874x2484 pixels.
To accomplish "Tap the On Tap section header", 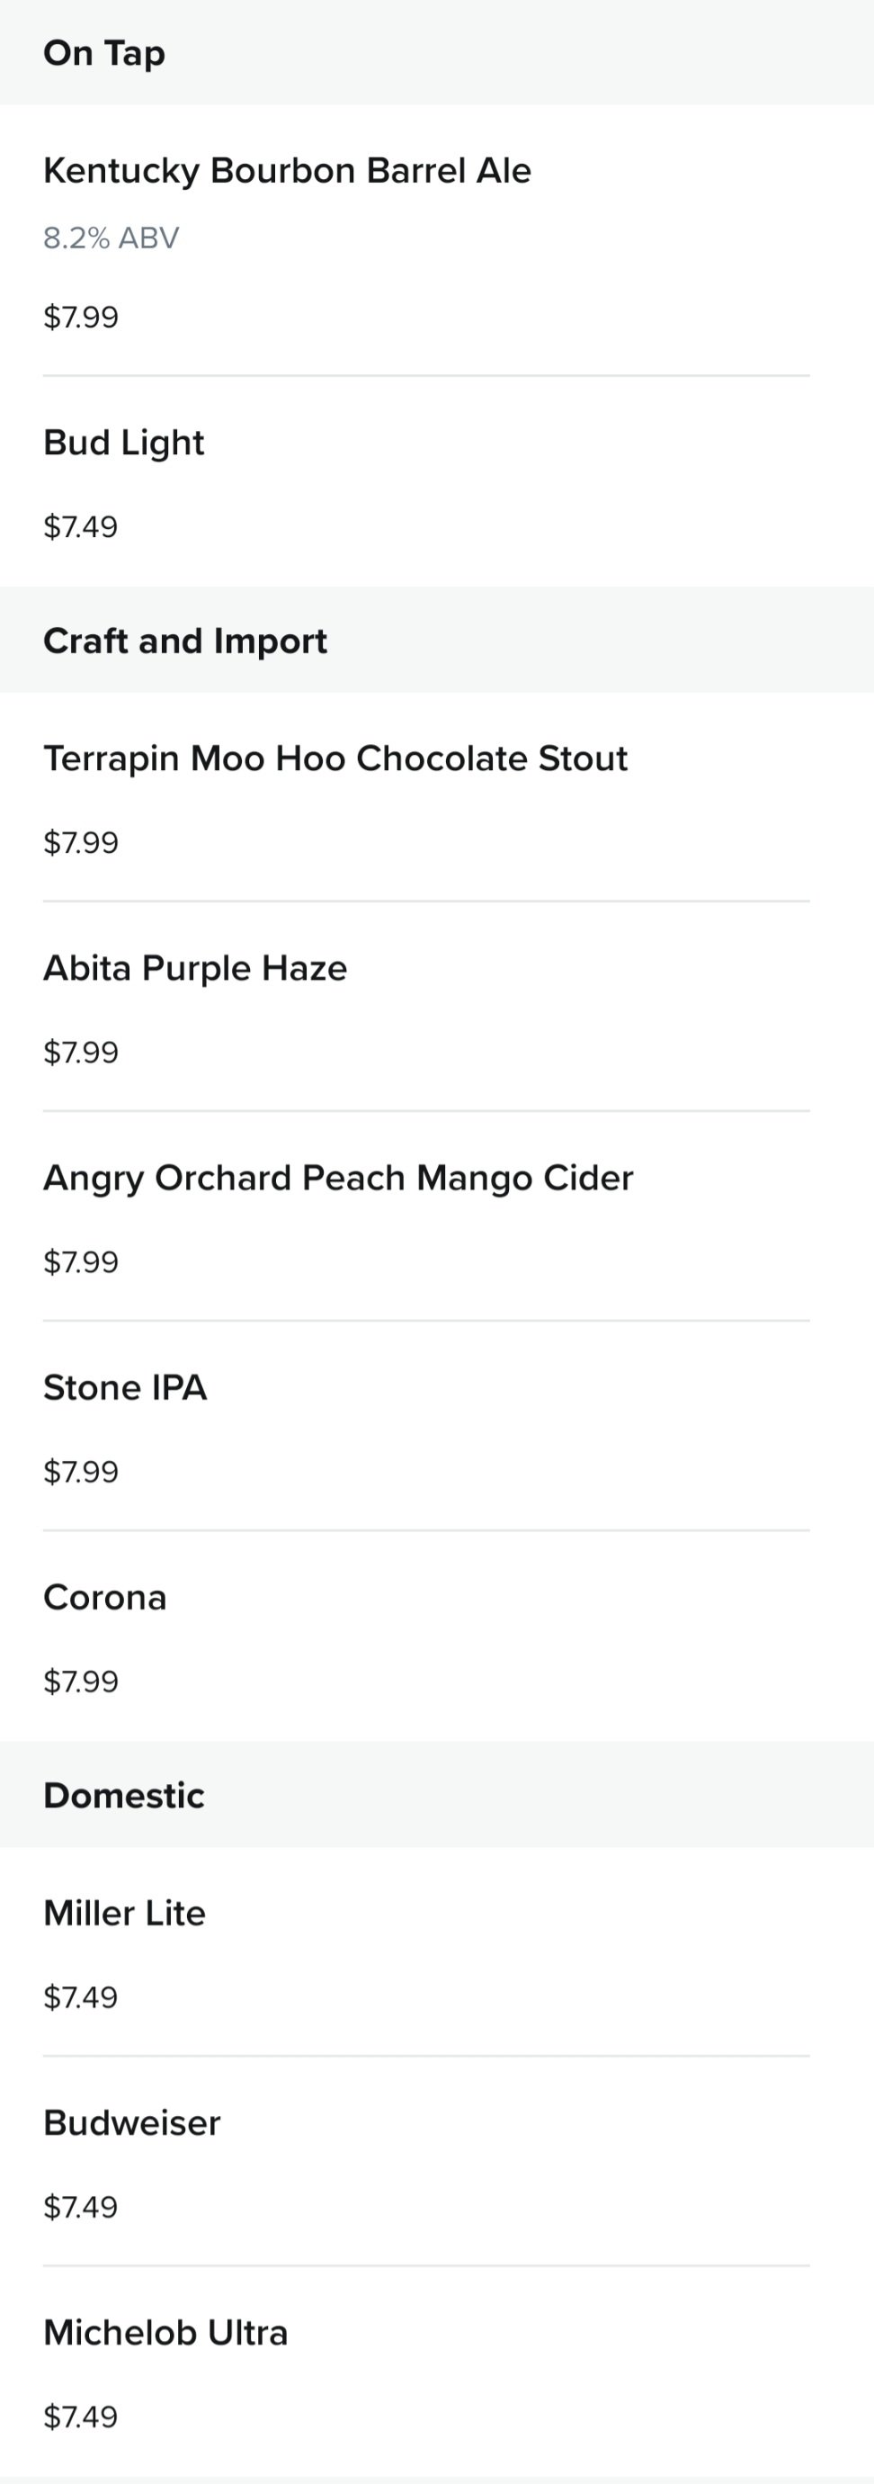I will (436, 52).
